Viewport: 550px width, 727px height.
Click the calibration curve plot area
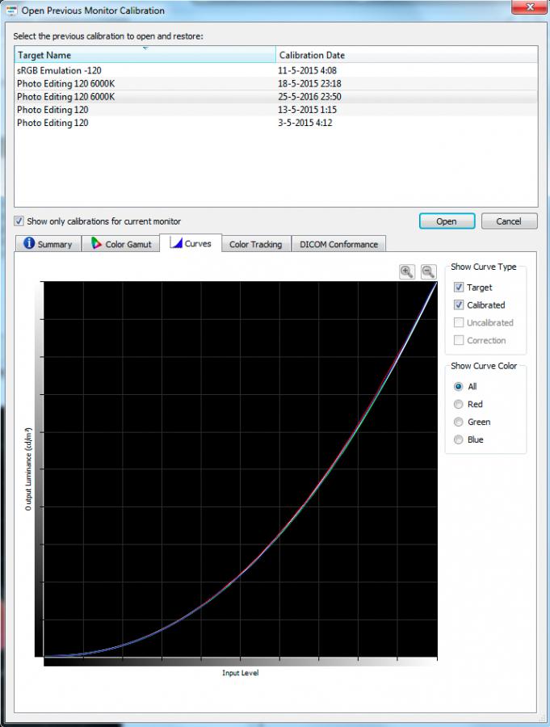point(240,469)
